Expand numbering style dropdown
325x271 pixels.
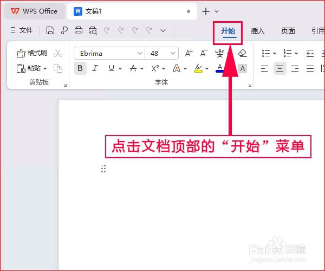(x=296, y=54)
